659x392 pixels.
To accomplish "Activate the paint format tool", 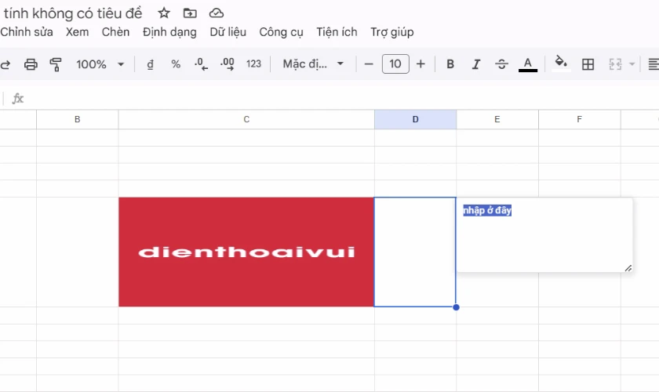I will [56, 64].
